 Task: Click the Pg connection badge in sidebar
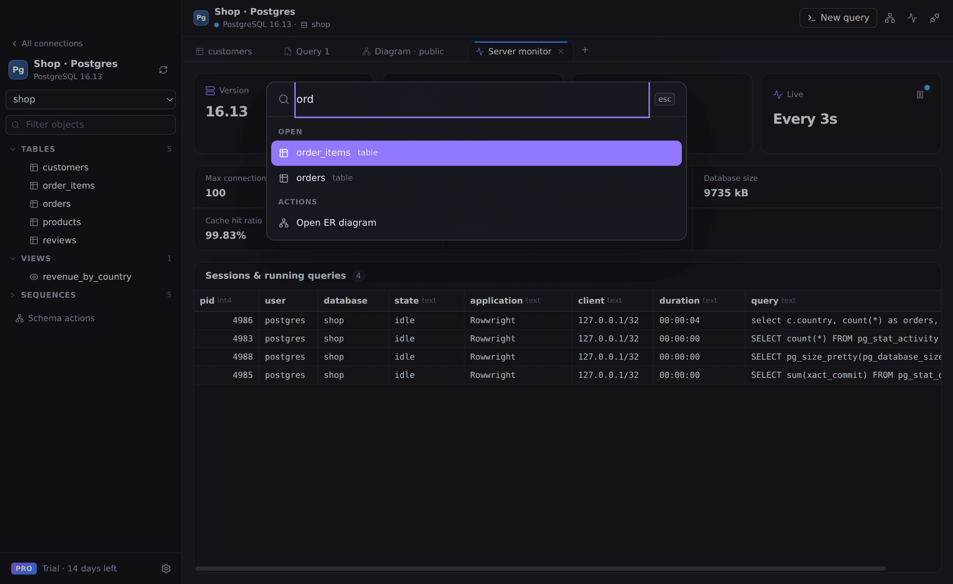click(18, 70)
